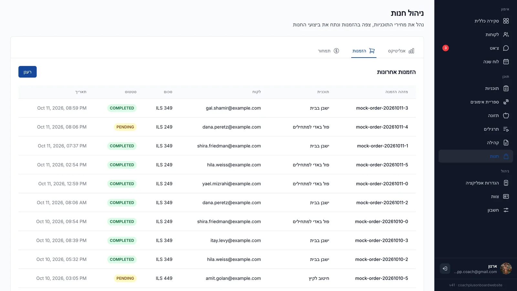Viewport: 517px width, 291px height.
Task: Open the ספריית אימונים sidebar link
Action: (x=484, y=102)
